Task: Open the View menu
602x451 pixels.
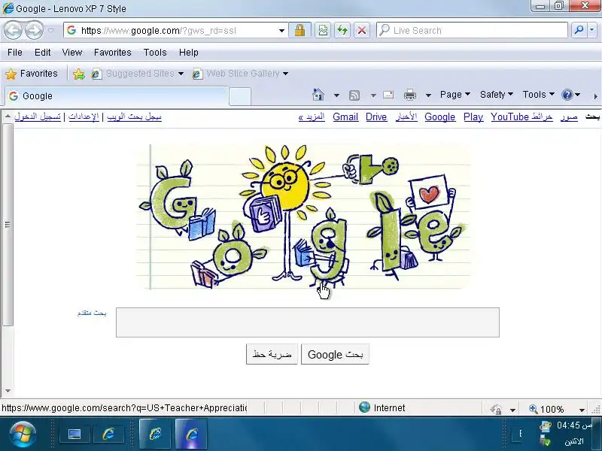Action: point(72,53)
